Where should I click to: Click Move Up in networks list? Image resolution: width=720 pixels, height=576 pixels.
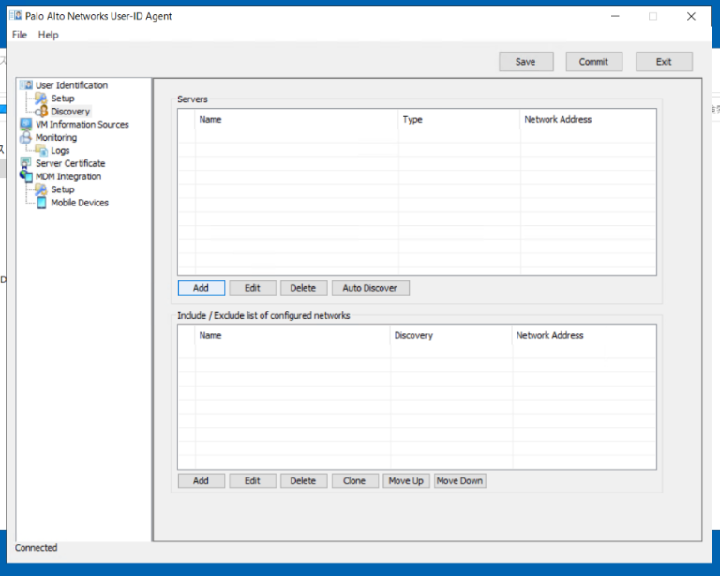pyautogui.click(x=406, y=481)
